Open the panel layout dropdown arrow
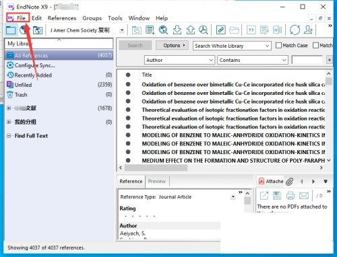This screenshot has width=337, height=257. tap(326, 181)
